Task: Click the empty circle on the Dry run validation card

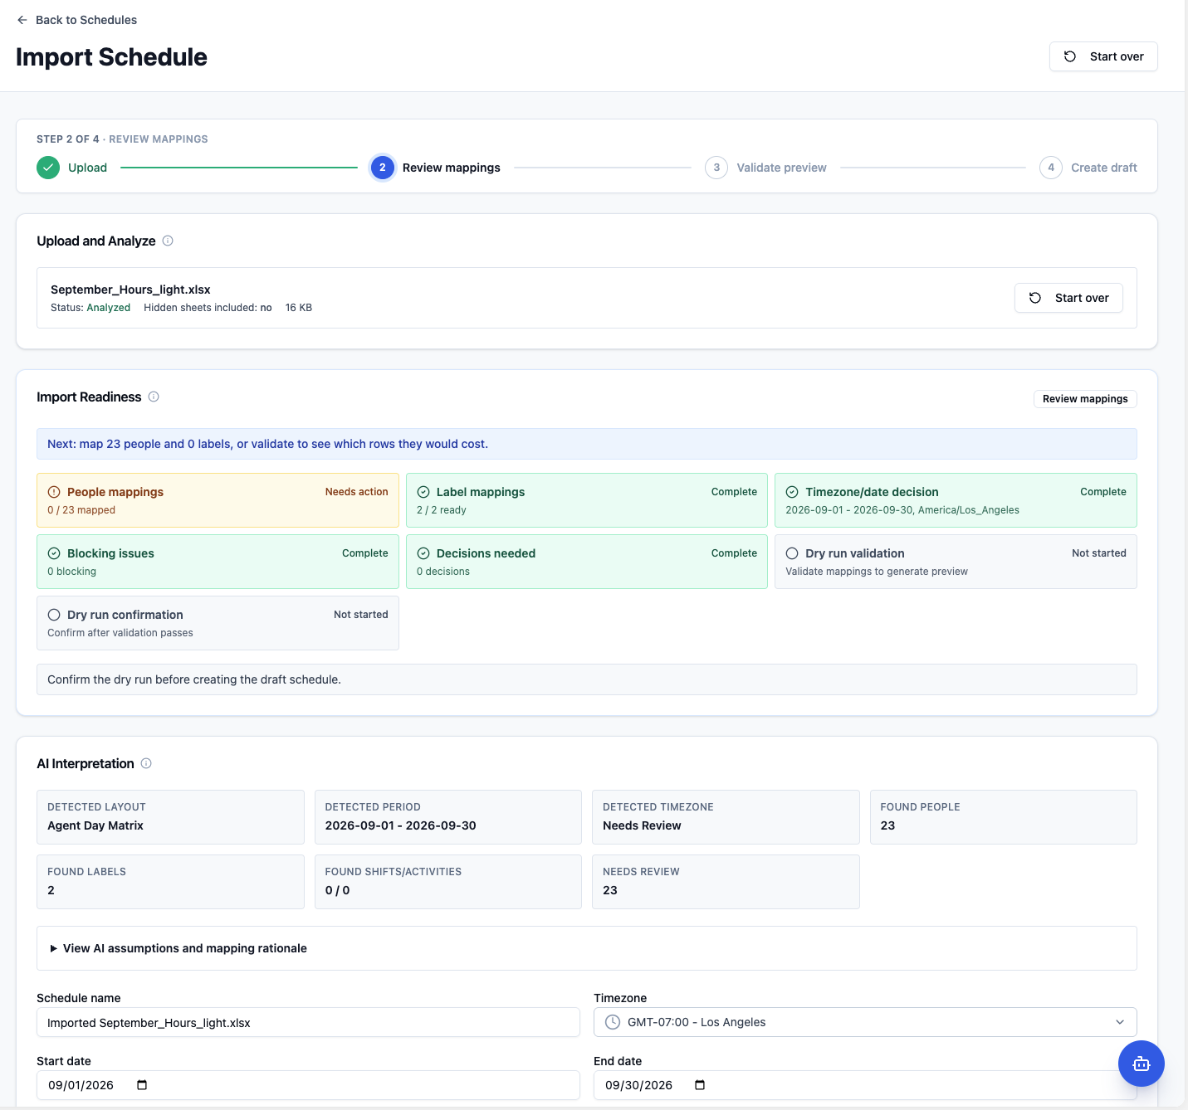Action: pyautogui.click(x=792, y=553)
